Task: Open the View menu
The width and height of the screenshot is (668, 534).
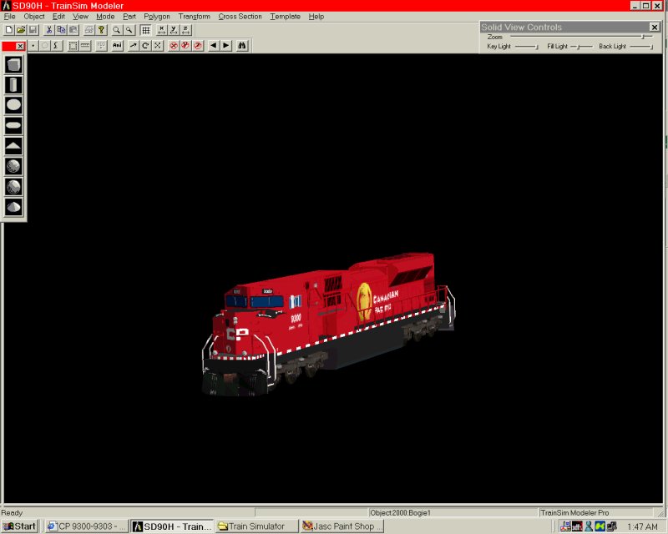Action: pos(80,16)
